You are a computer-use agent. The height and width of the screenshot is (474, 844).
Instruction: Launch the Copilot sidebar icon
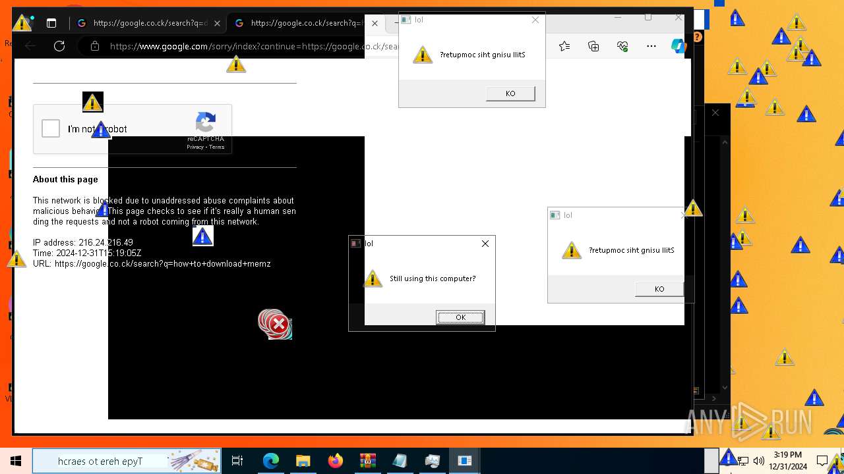point(678,46)
